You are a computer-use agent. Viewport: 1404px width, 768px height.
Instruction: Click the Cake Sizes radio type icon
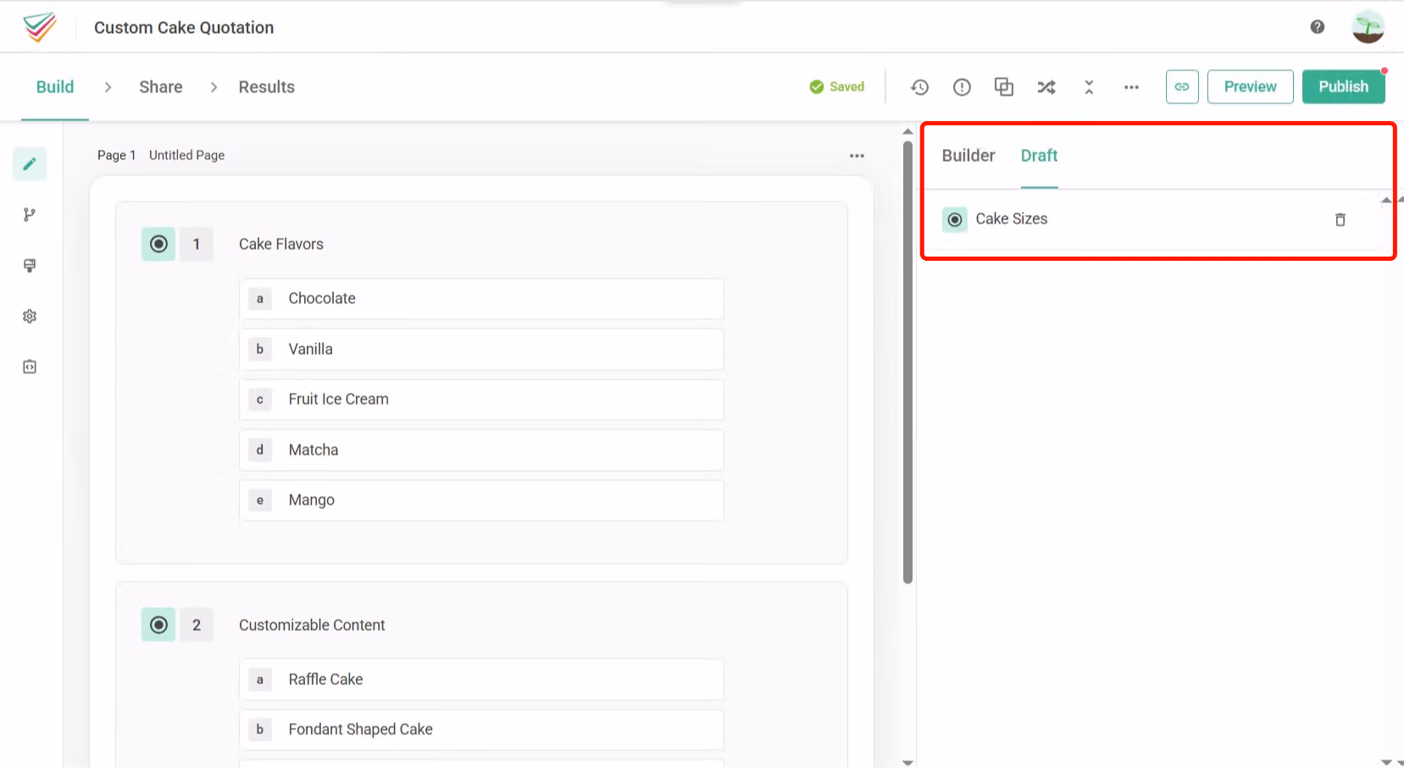[x=955, y=220]
